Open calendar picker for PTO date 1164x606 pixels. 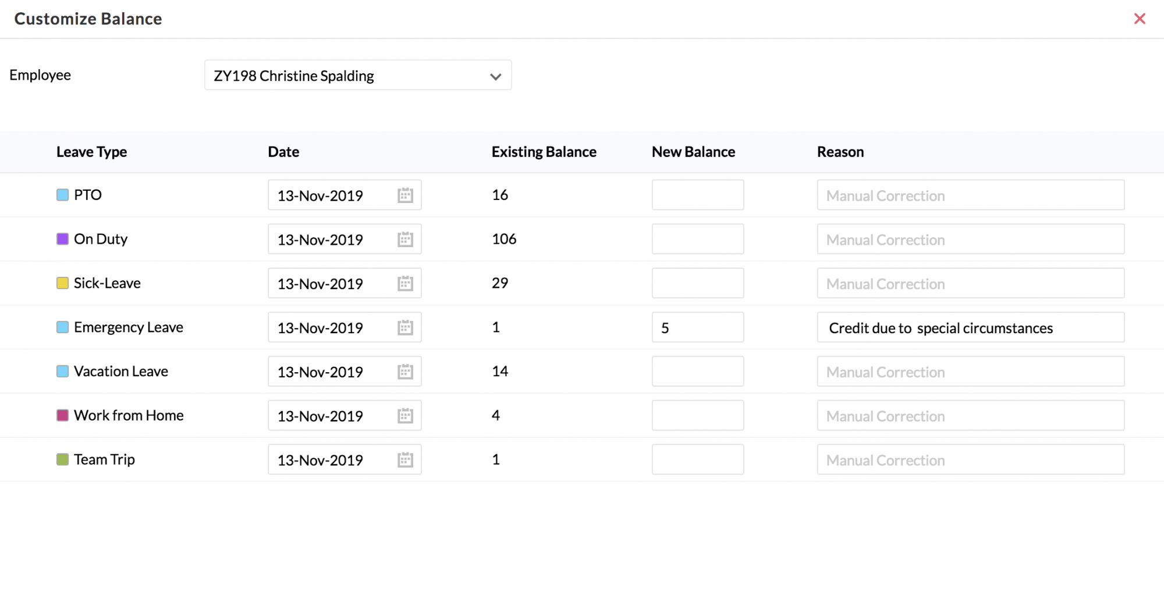click(405, 195)
